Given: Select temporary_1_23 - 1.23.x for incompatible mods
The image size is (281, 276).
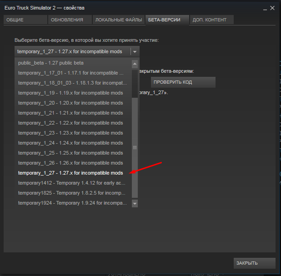Looking at the screenshot, I should (73, 133).
